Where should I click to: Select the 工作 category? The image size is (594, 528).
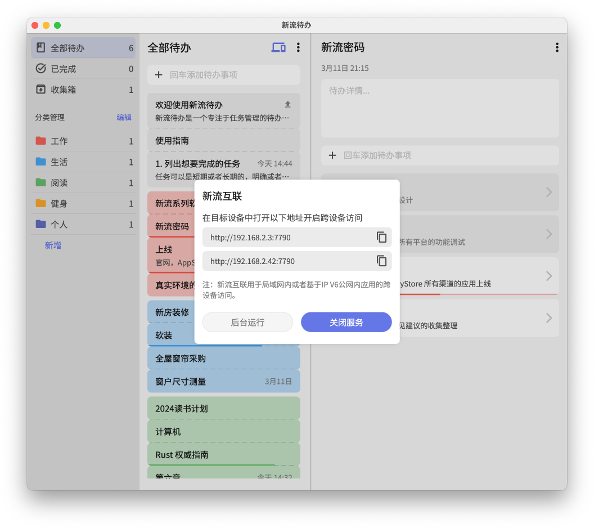(83, 141)
